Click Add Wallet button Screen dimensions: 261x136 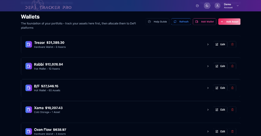[x=205, y=21]
